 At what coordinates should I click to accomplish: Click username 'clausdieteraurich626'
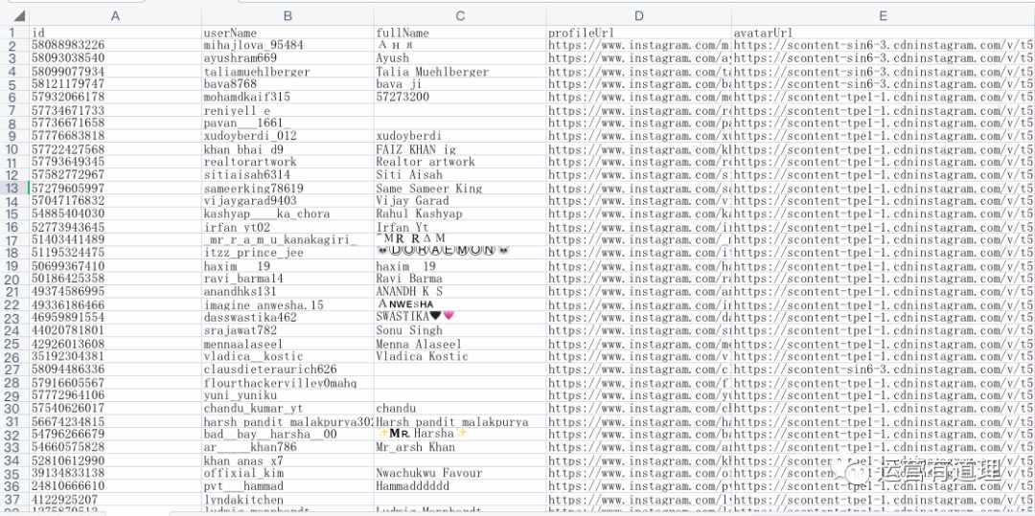tap(270, 369)
